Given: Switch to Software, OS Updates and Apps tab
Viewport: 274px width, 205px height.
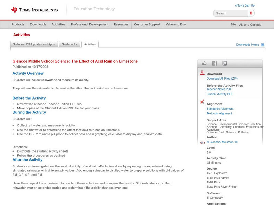Looking at the screenshot, I should [34, 44].
